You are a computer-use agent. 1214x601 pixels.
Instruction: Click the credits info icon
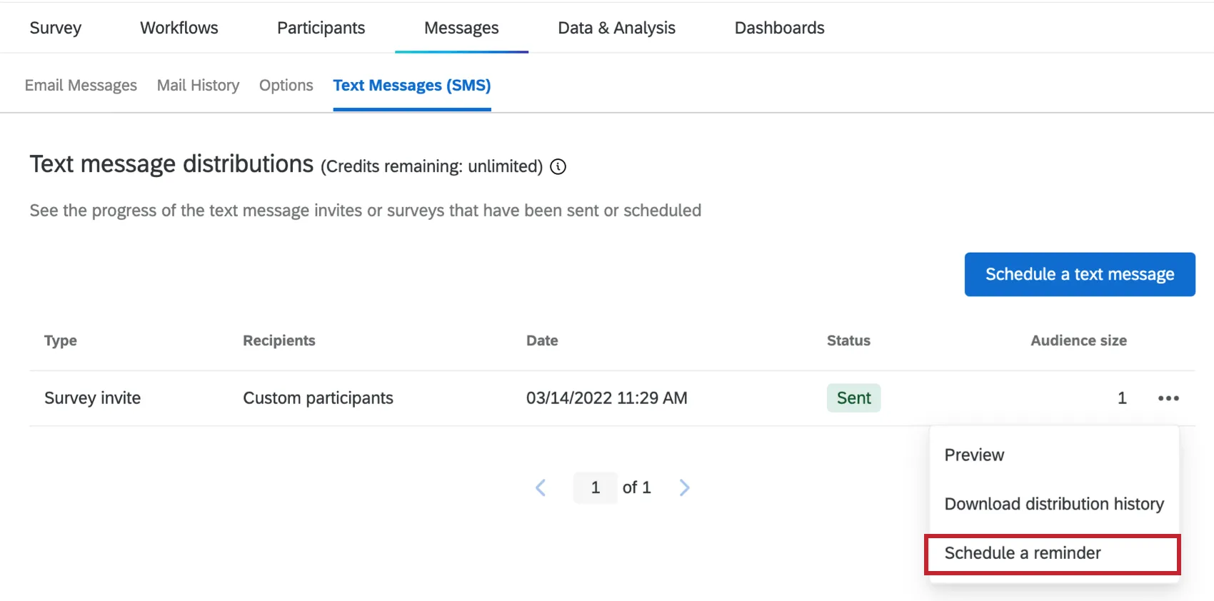pyautogui.click(x=558, y=167)
